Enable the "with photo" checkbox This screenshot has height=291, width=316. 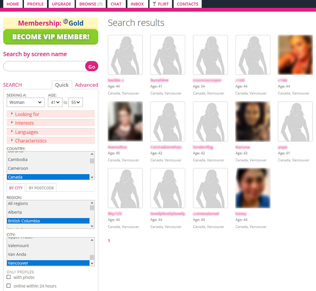pos(9,277)
